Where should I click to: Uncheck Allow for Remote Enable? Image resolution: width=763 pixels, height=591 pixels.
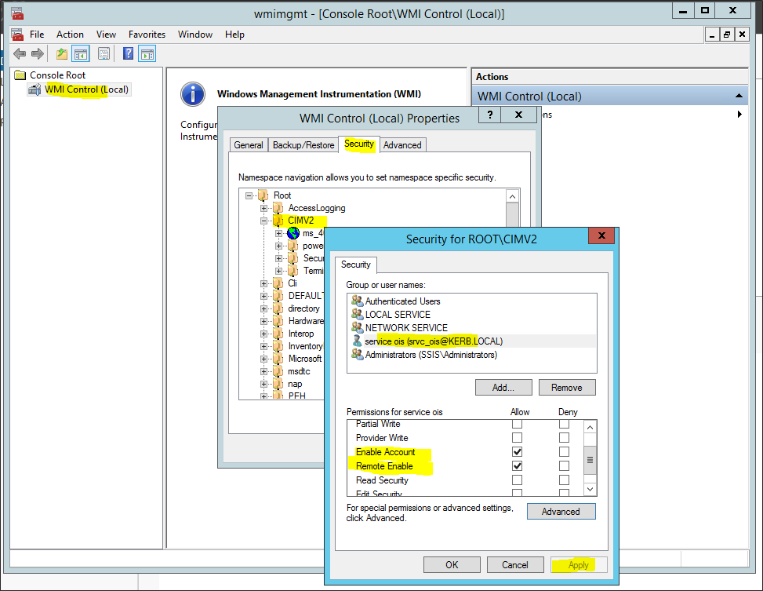tap(517, 465)
